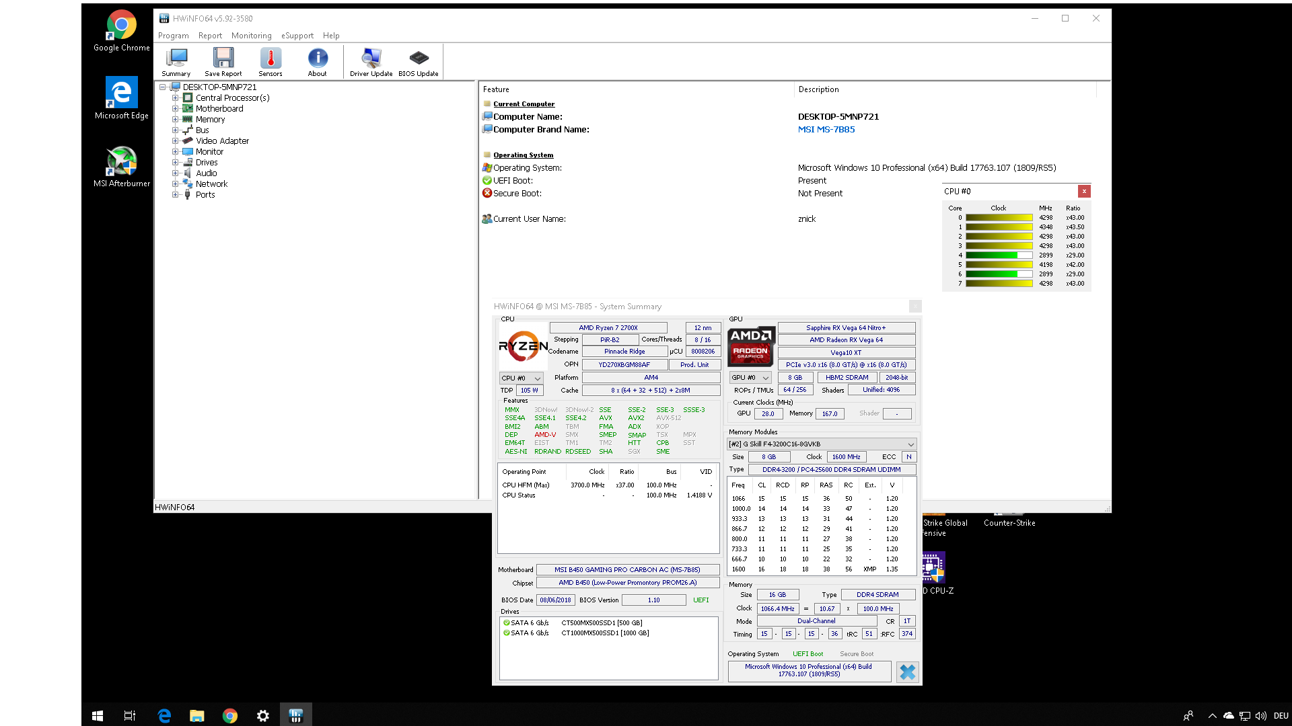Click the DEU language indicator

tap(1281, 716)
